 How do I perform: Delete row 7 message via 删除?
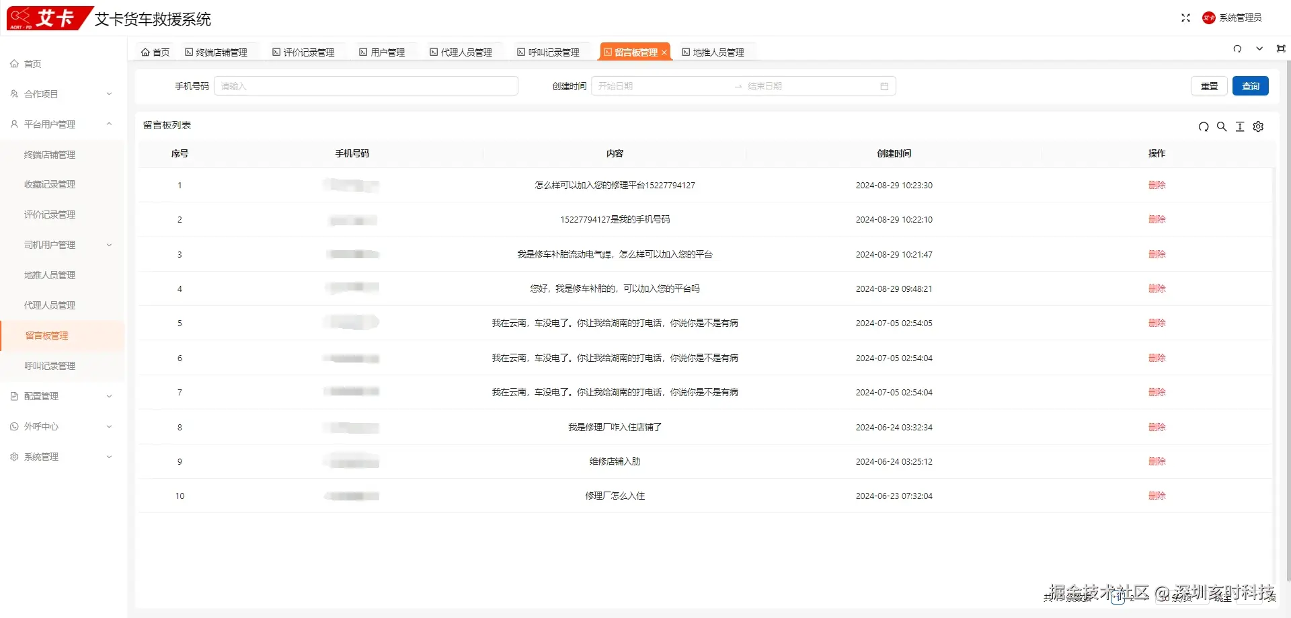(x=1157, y=393)
